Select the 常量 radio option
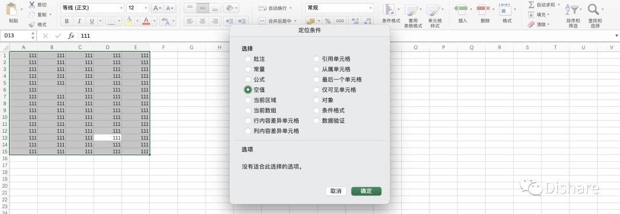Image resolution: width=620 pixels, height=214 pixels. pos(247,69)
